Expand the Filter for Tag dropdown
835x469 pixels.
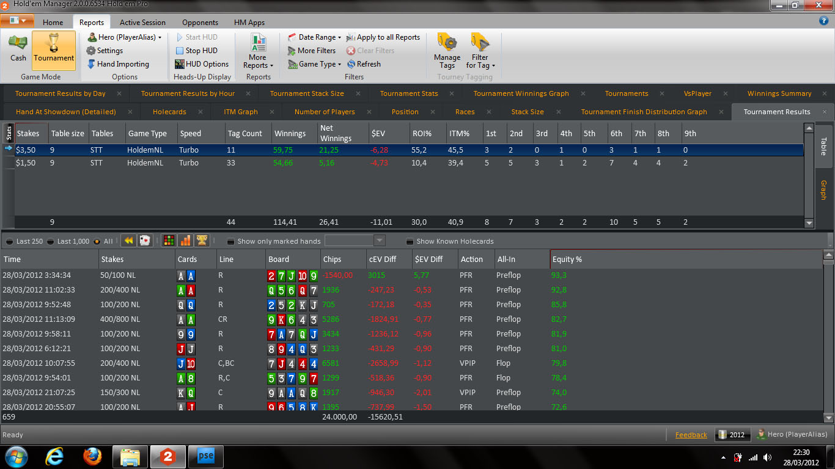[480, 51]
